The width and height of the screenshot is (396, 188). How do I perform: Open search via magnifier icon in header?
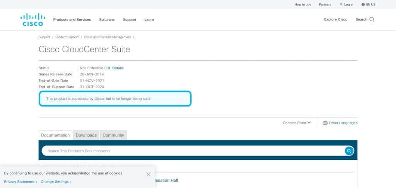pyautogui.click(x=372, y=20)
